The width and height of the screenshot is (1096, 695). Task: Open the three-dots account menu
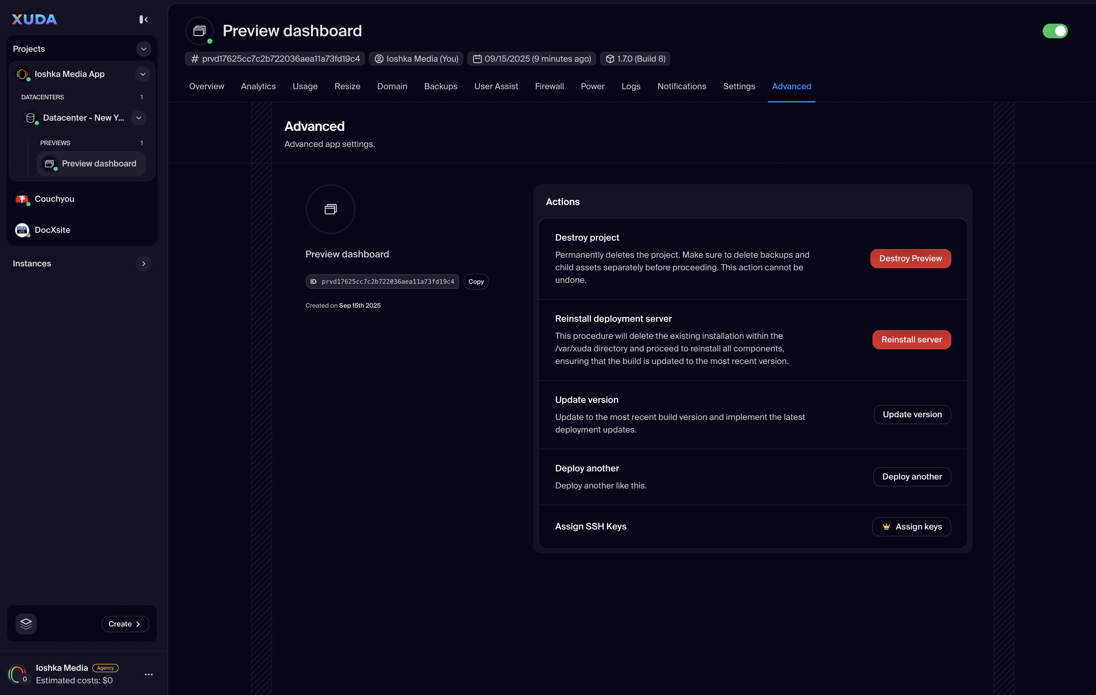148,674
